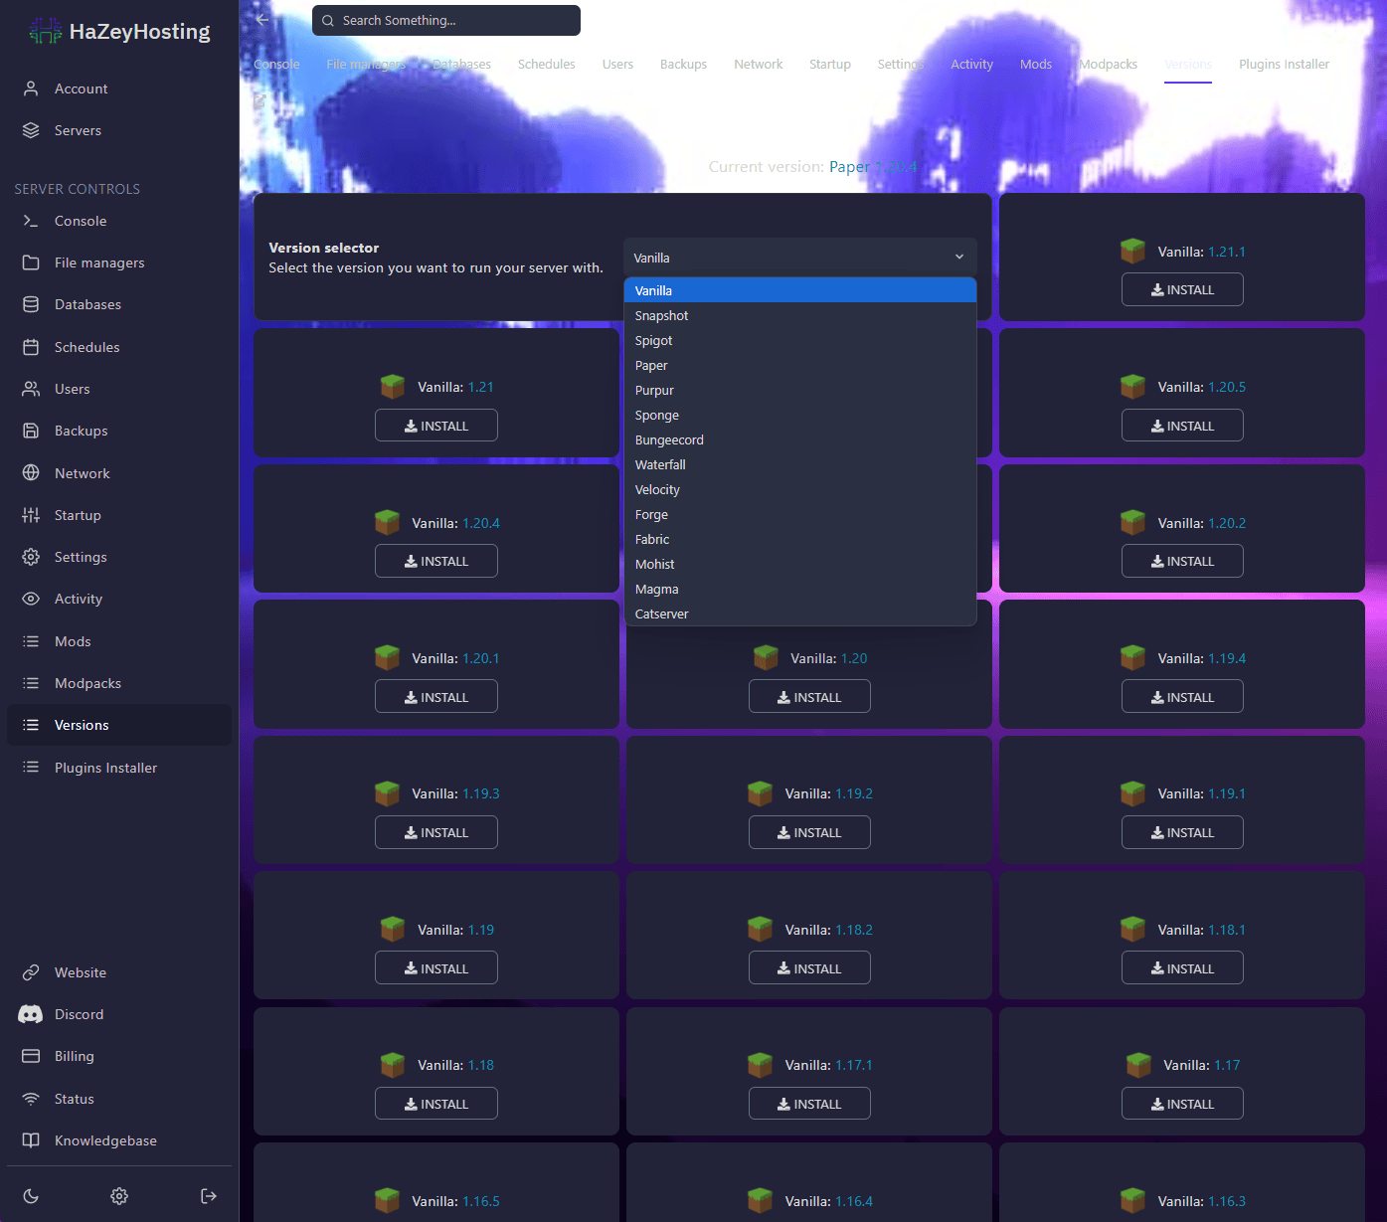
Task: Click the Backups save icon
Action: (31, 431)
